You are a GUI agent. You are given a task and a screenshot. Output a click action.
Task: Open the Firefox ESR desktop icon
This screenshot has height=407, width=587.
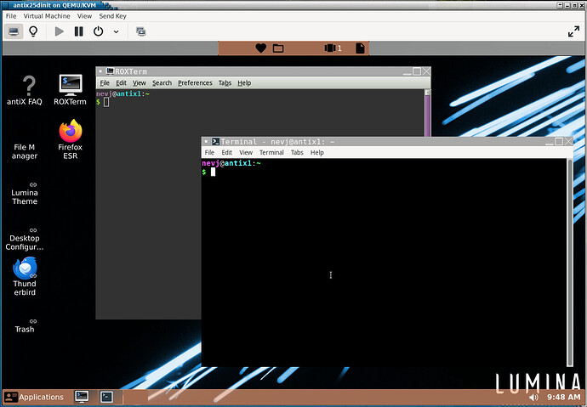point(70,139)
